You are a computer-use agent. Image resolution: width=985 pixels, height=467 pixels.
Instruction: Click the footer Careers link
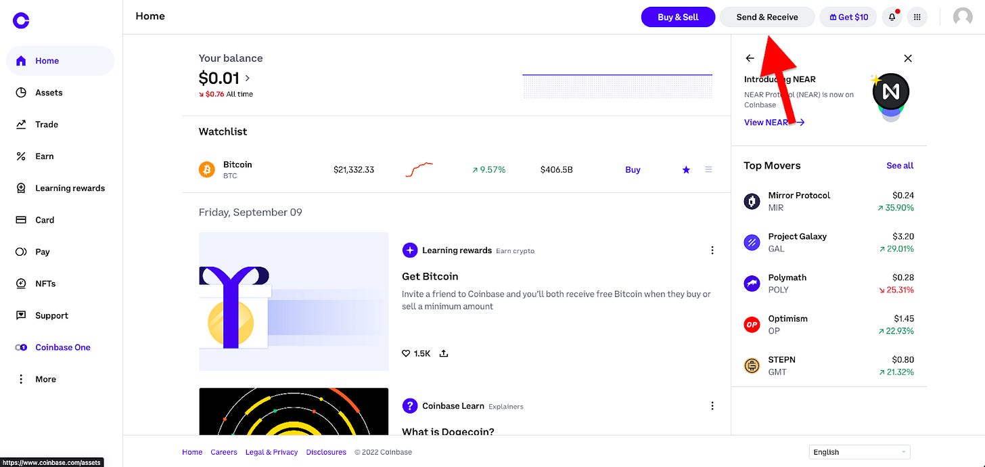(224, 452)
